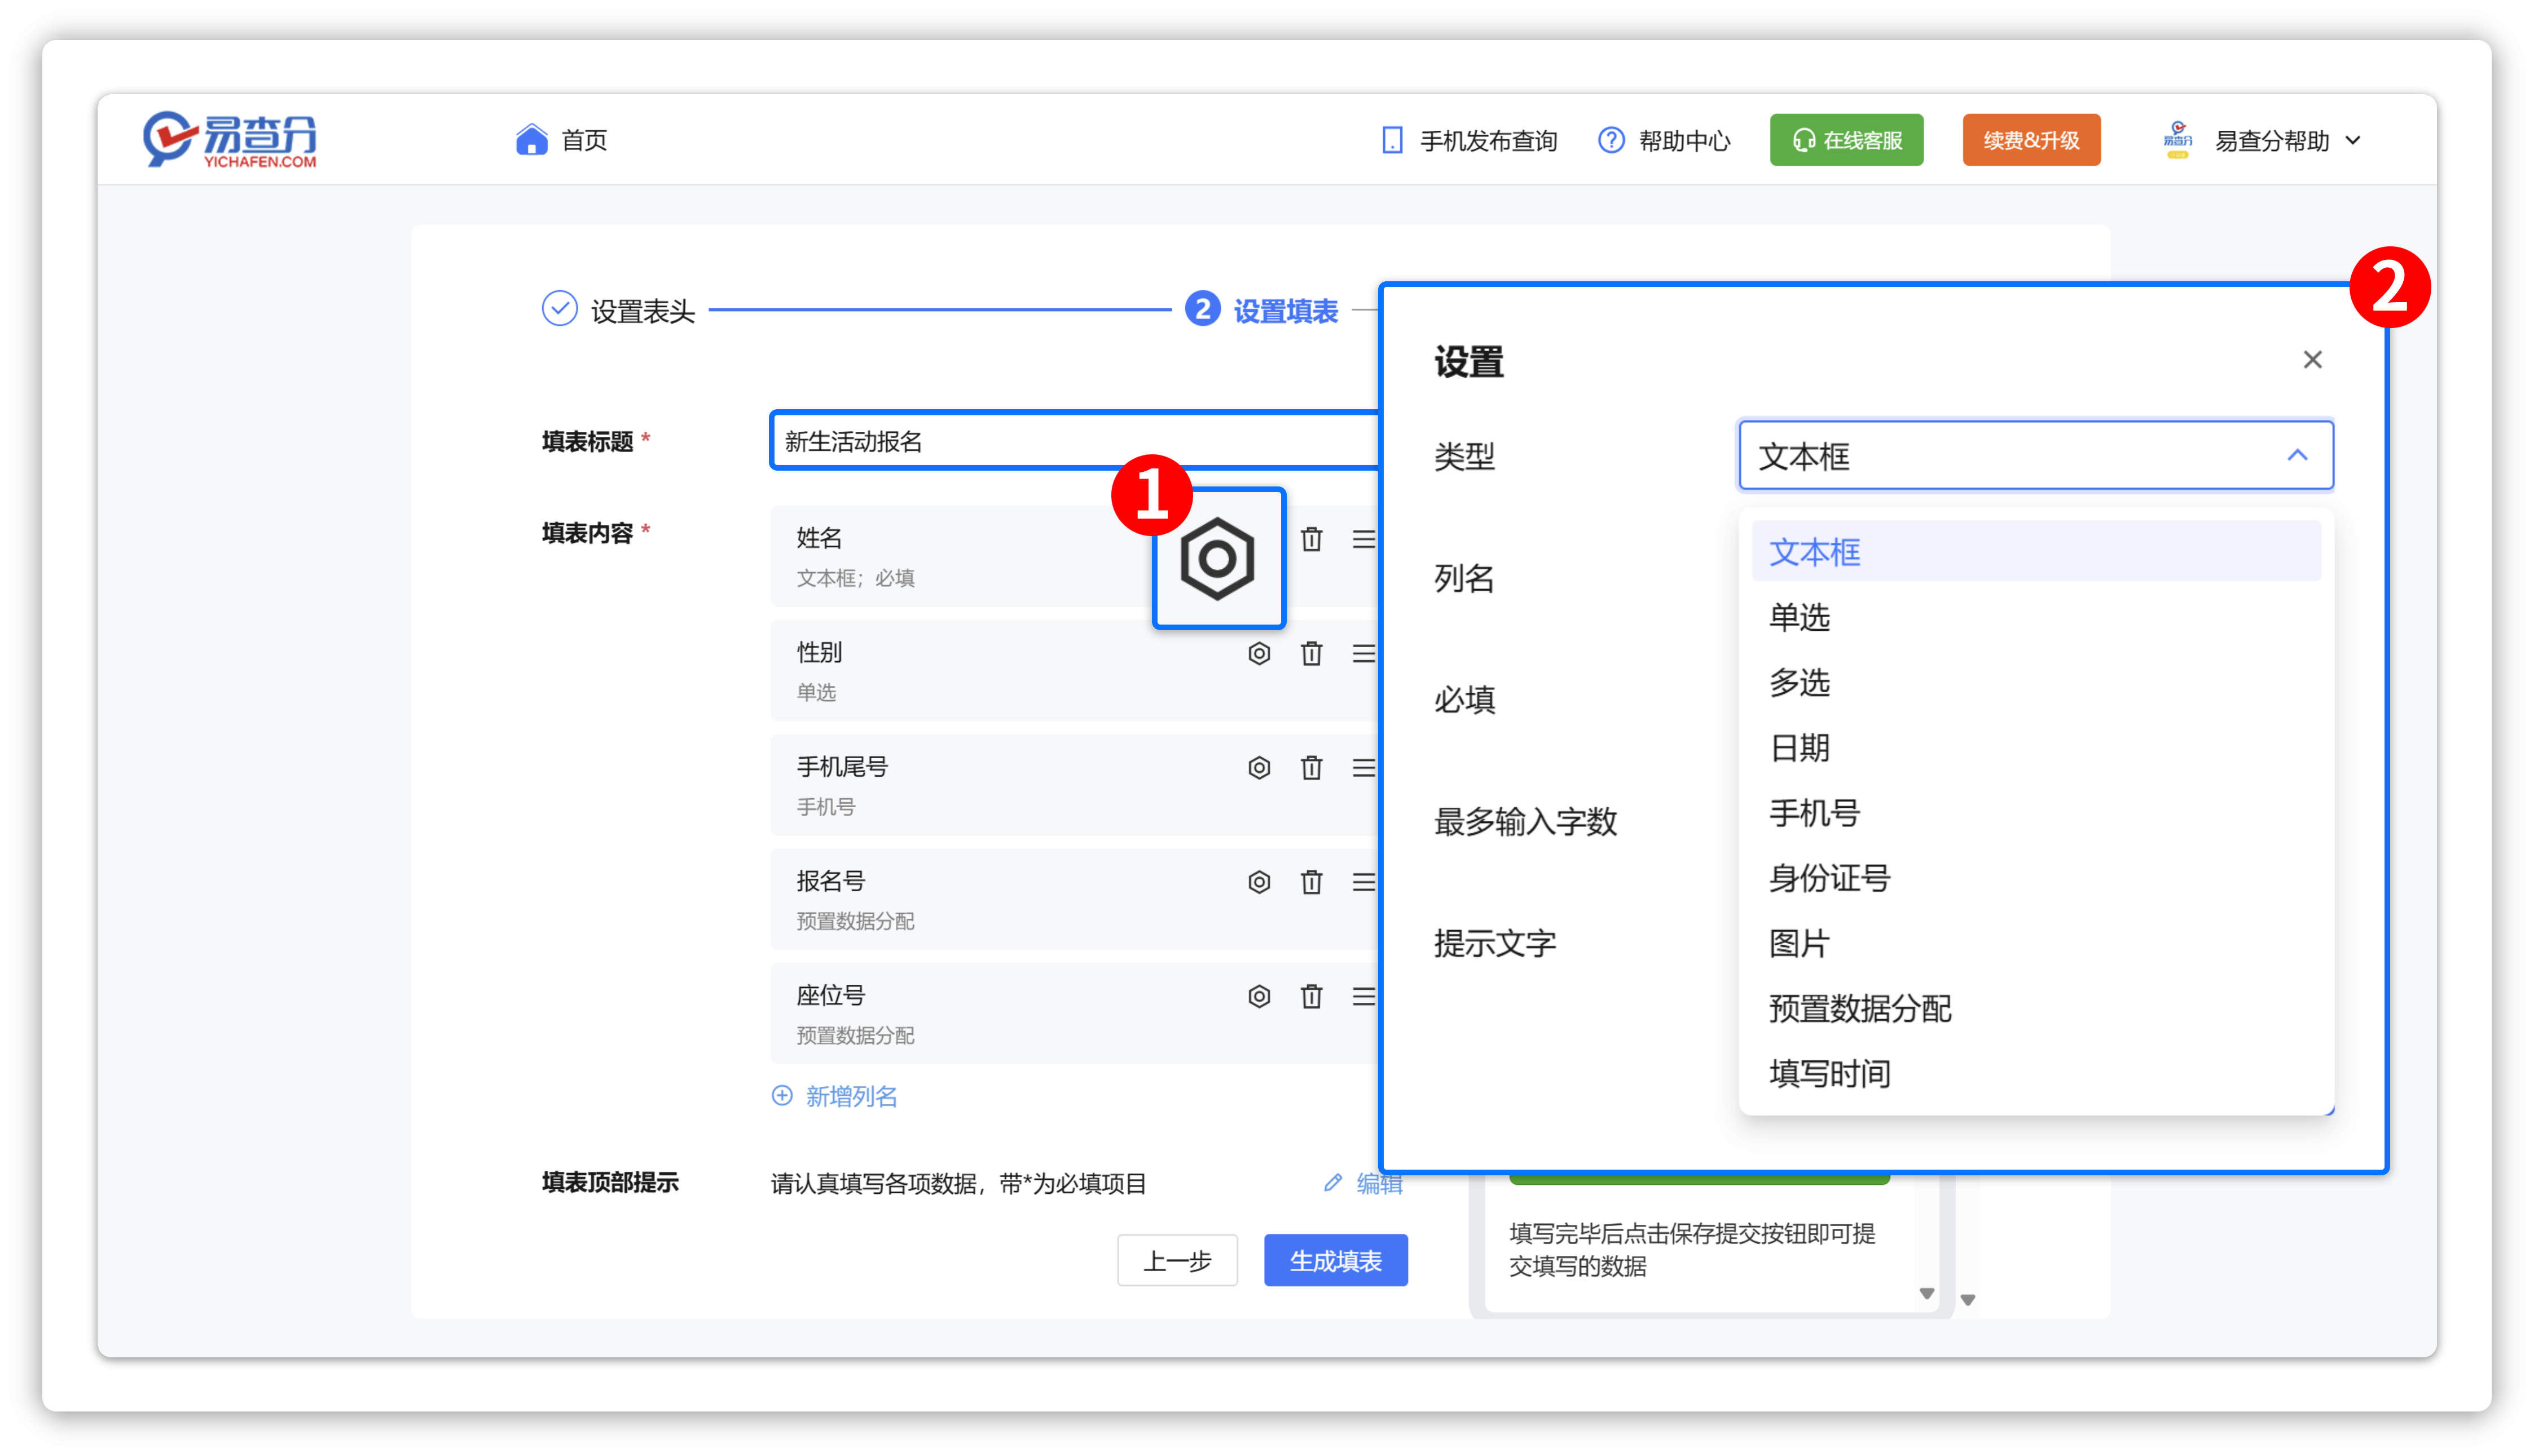The height and width of the screenshot is (1456, 2534).
Task: Click the 生成填表 button
Action: [1335, 1259]
